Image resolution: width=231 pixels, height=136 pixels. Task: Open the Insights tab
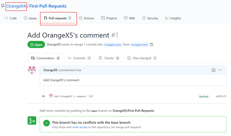tap(173, 18)
